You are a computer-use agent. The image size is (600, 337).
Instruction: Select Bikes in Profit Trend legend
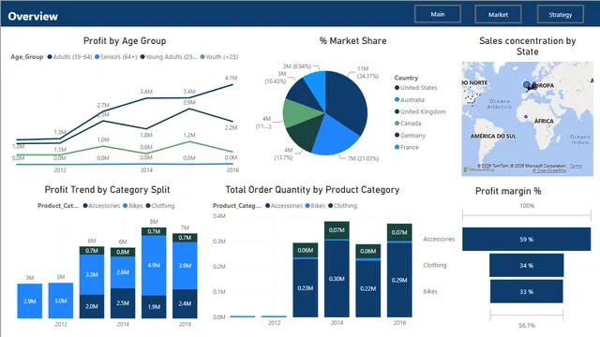click(133, 206)
